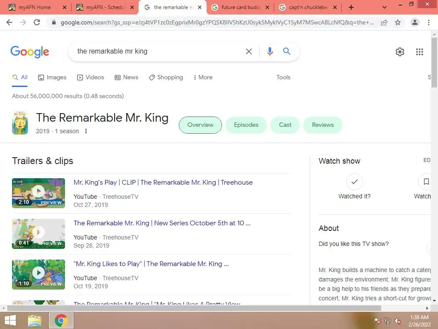Switch to the myAFN Home tab
Screen dimensions: 438x329
coord(35,7)
